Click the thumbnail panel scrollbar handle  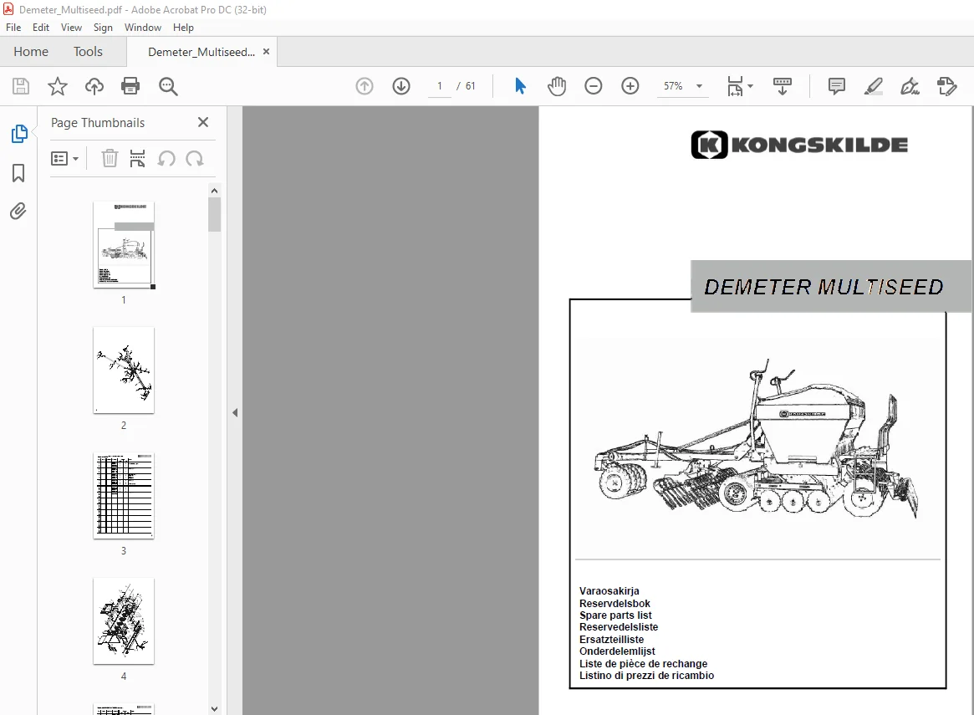click(214, 214)
